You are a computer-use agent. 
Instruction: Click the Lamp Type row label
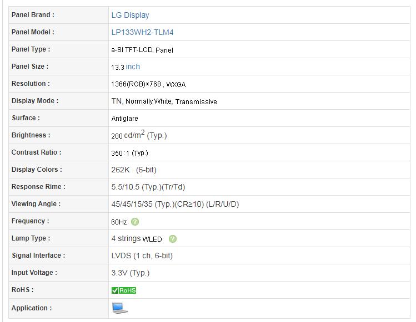[x=31, y=238]
